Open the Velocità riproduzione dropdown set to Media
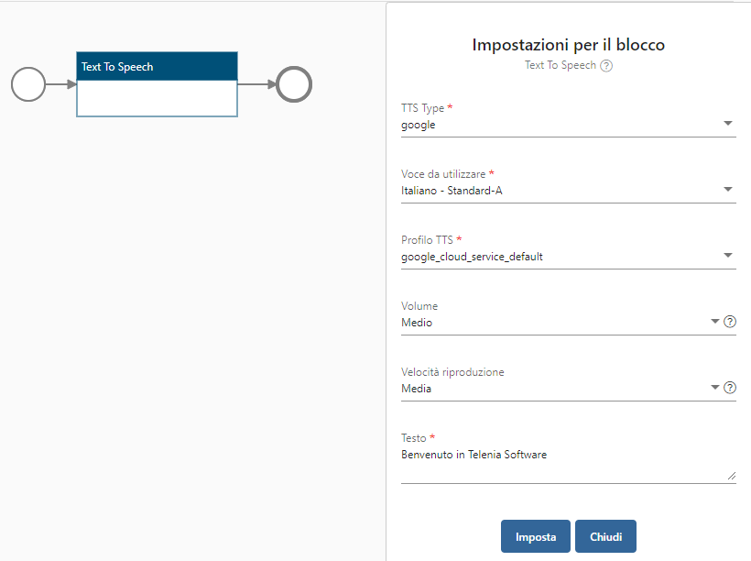Screen dimensions: 751x561 pyautogui.click(x=561, y=389)
